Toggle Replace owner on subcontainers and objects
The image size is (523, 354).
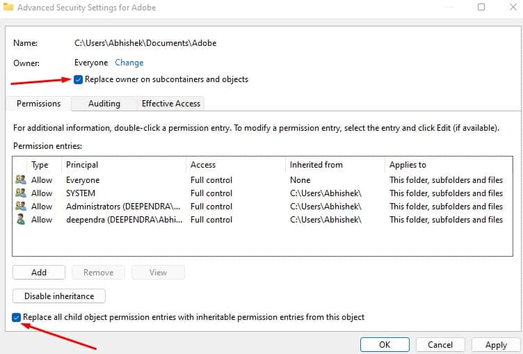click(x=78, y=79)
